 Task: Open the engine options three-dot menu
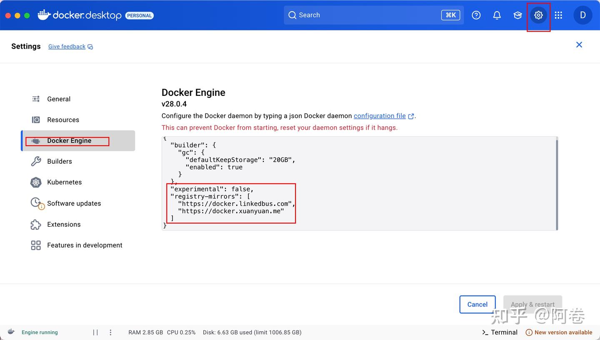(110, 332)
